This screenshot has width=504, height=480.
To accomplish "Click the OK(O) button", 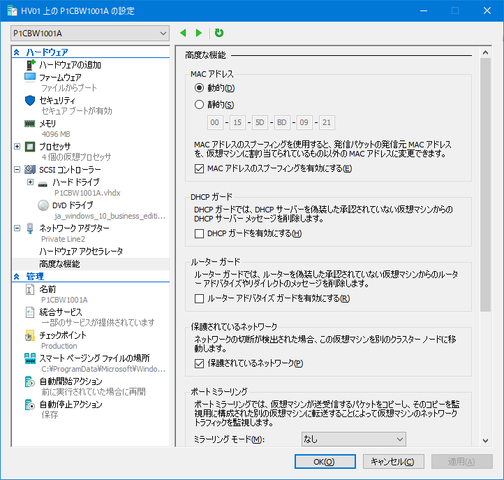I will (x=325, y=462).
